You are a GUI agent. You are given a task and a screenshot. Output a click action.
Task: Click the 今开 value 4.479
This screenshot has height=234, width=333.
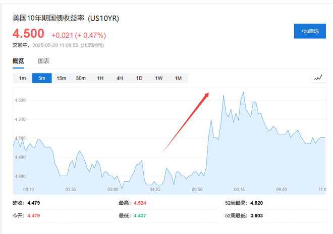[x=34, y=215]
